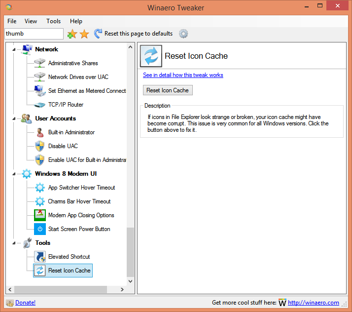Click the Elevated Shortcut arrow icon
This screenshot has height=312, width=352.
[40, 257]
